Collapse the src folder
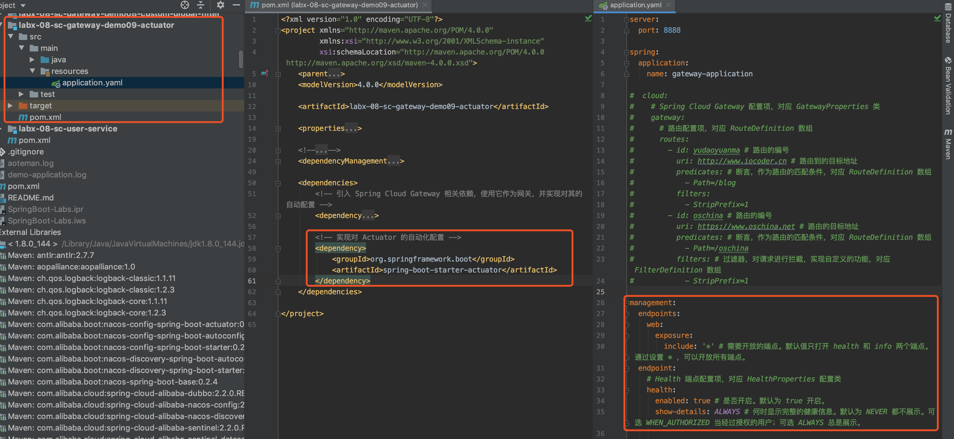This screenshot has width=954, height=439. [11, 37]
